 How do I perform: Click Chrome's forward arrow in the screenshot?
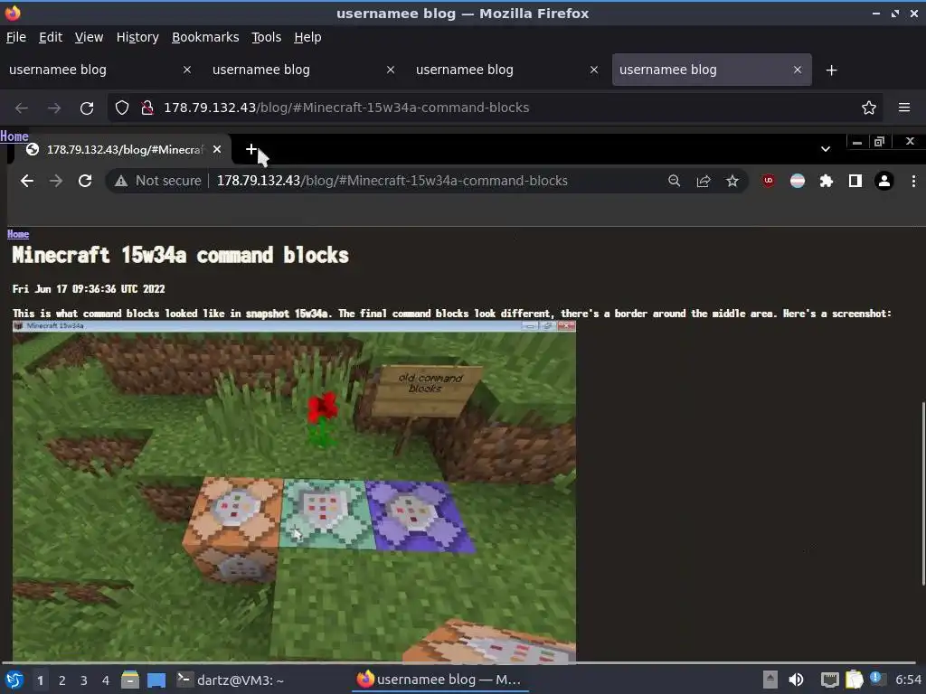pos(55,181)
